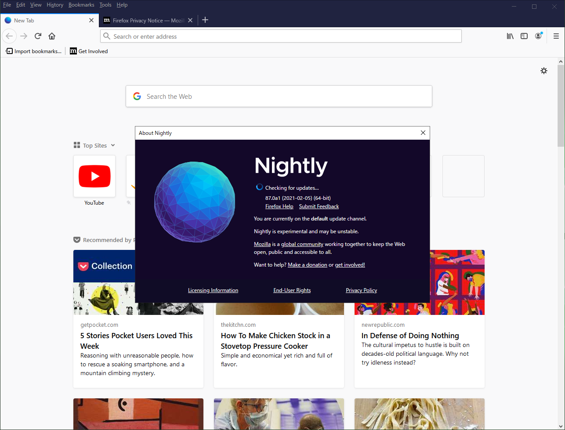The image size is (565, 430).
Task: Expand the Top Sites section chevron
Action: [113, 145]
